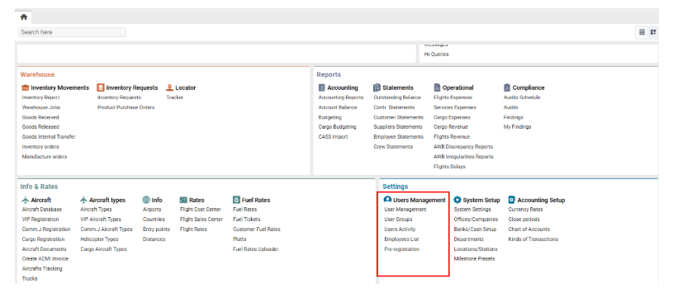The width and height of the screenshot is (673, 307).
Task: Select the Info globe icon
Action: click(x=146, y=200)
